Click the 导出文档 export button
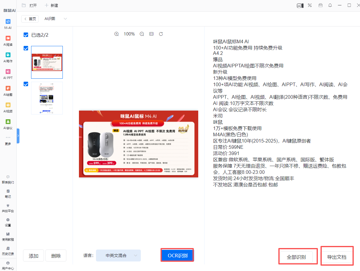360x271 pixels. [x=337, y=257]
